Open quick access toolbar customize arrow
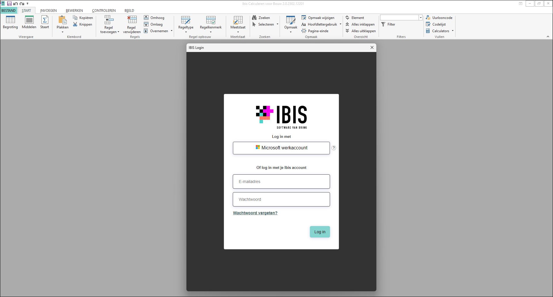553x297 pixels. (x=27, y=4)
